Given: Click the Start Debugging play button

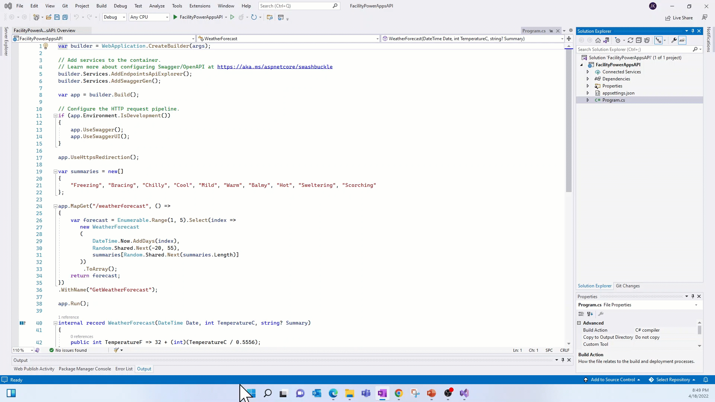Looking at the screenshot, I should click(175, 17).
